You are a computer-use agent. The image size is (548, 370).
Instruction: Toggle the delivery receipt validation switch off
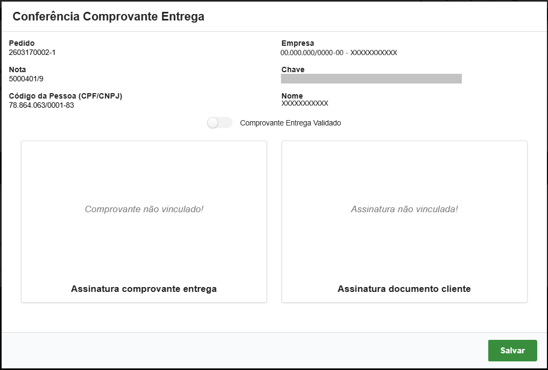tap(220, 123)
